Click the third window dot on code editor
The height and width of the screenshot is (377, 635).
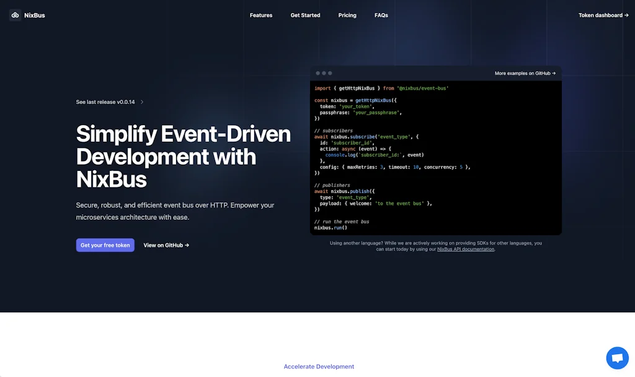tap(330, 72)
